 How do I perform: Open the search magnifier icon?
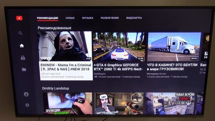(x=20, y=33)
